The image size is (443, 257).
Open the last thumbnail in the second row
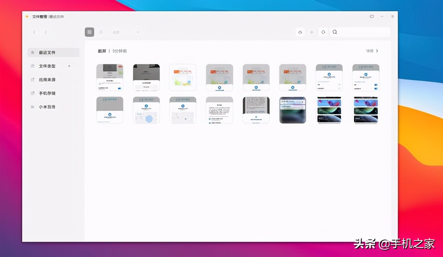pyautogui.click(x=366, y=110)
